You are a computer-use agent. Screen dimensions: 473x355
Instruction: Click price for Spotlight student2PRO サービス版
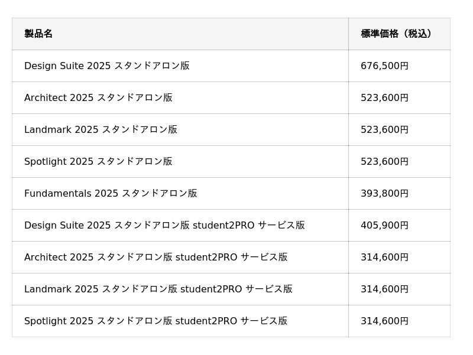tap(384, 321)
